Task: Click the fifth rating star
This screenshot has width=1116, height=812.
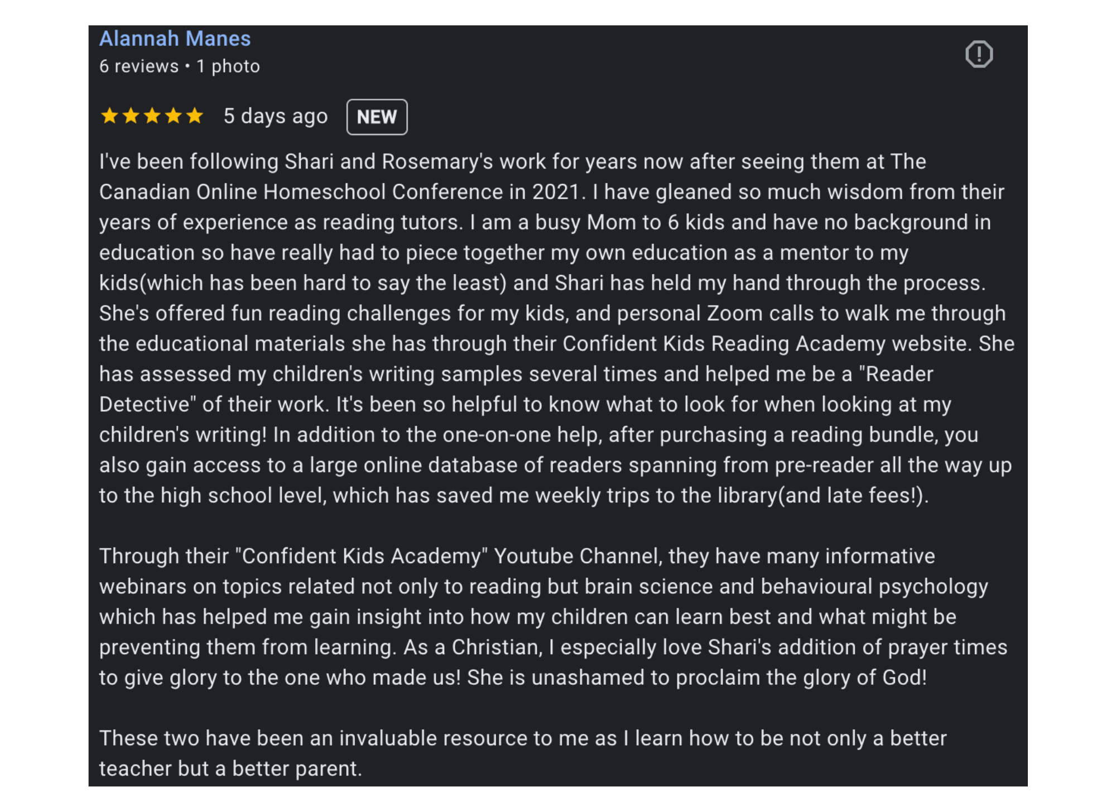Action: 194,116
